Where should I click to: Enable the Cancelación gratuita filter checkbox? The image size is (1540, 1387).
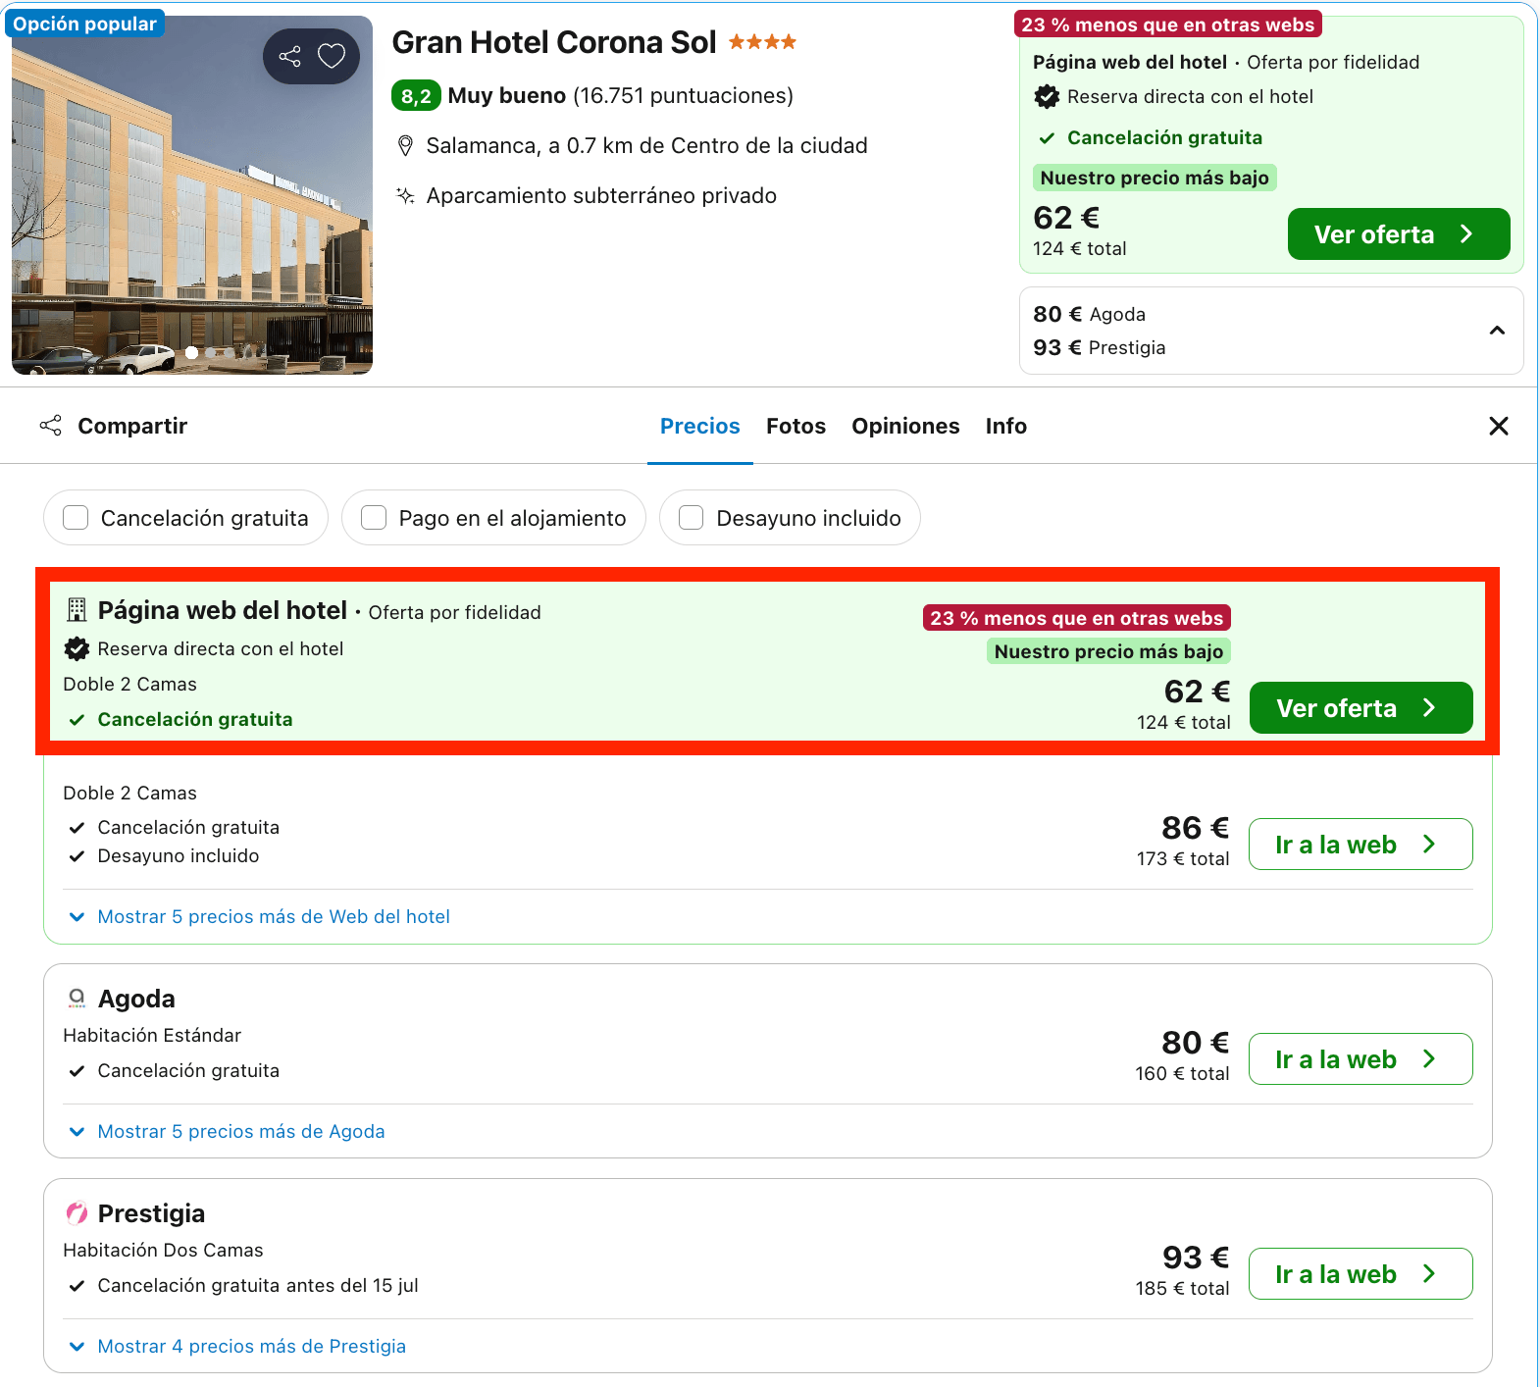coord(76,518)
